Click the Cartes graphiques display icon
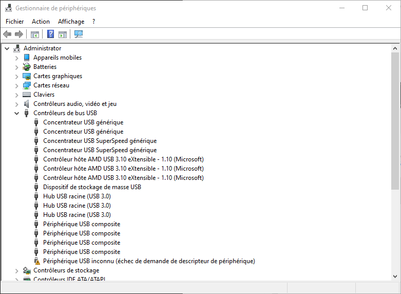Viewport: 401px width, 294px height. click(27, 76)
